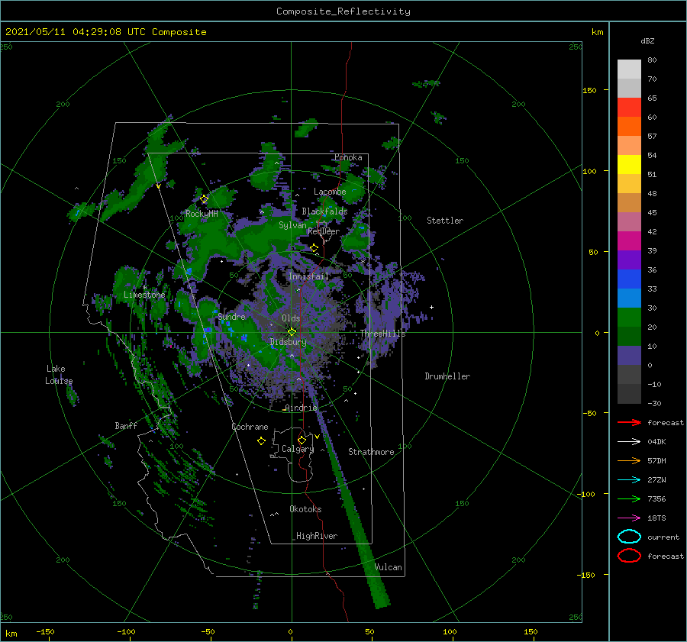Click the magenta 18TS arrow in legend
The image size is (687, 642).
tap(629, 518)
